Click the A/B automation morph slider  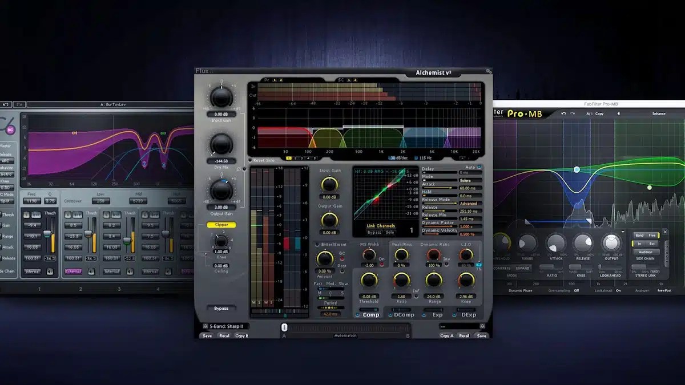click(x=285, y=327)
